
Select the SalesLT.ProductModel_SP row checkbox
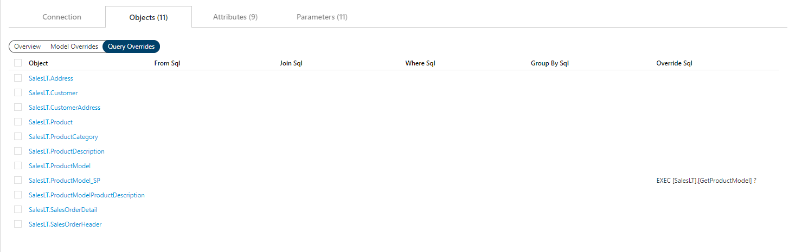[x=18, y=181]
